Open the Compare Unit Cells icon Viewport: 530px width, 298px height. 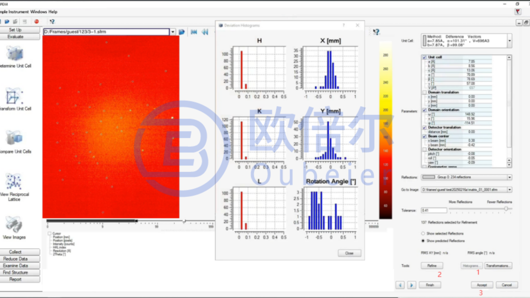click(14, 138)
